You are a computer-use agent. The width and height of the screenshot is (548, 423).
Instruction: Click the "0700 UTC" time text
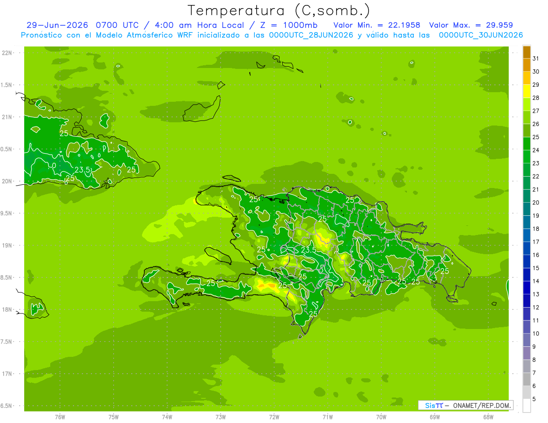117,25
